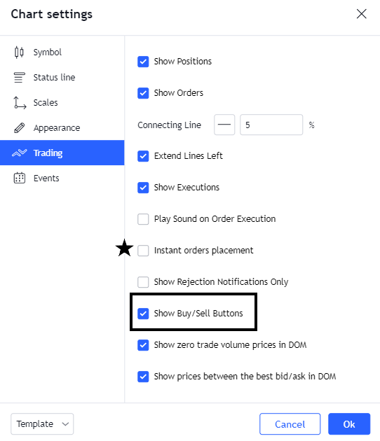Screen dimensions: 380x441
Task: Click the Scales axis icon
Action: (20, 103)
